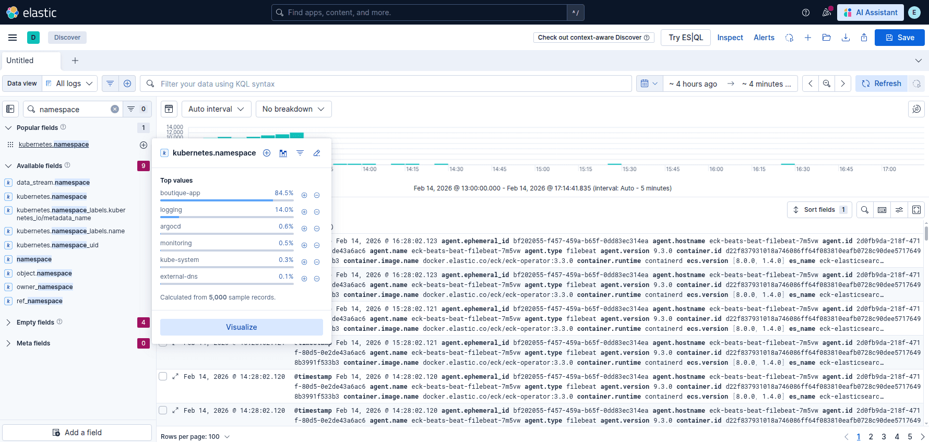
Task: Open the new-tab plus button beside Untitled
Action: click(75, 61)
